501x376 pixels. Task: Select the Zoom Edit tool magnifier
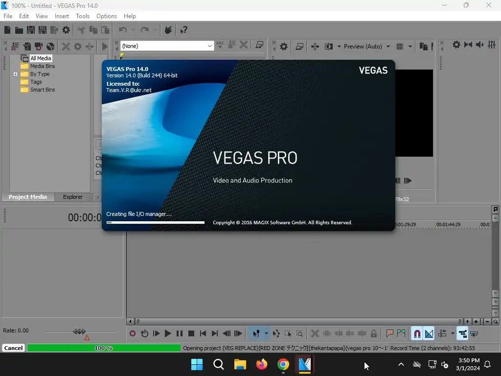[x=300, y=334]
